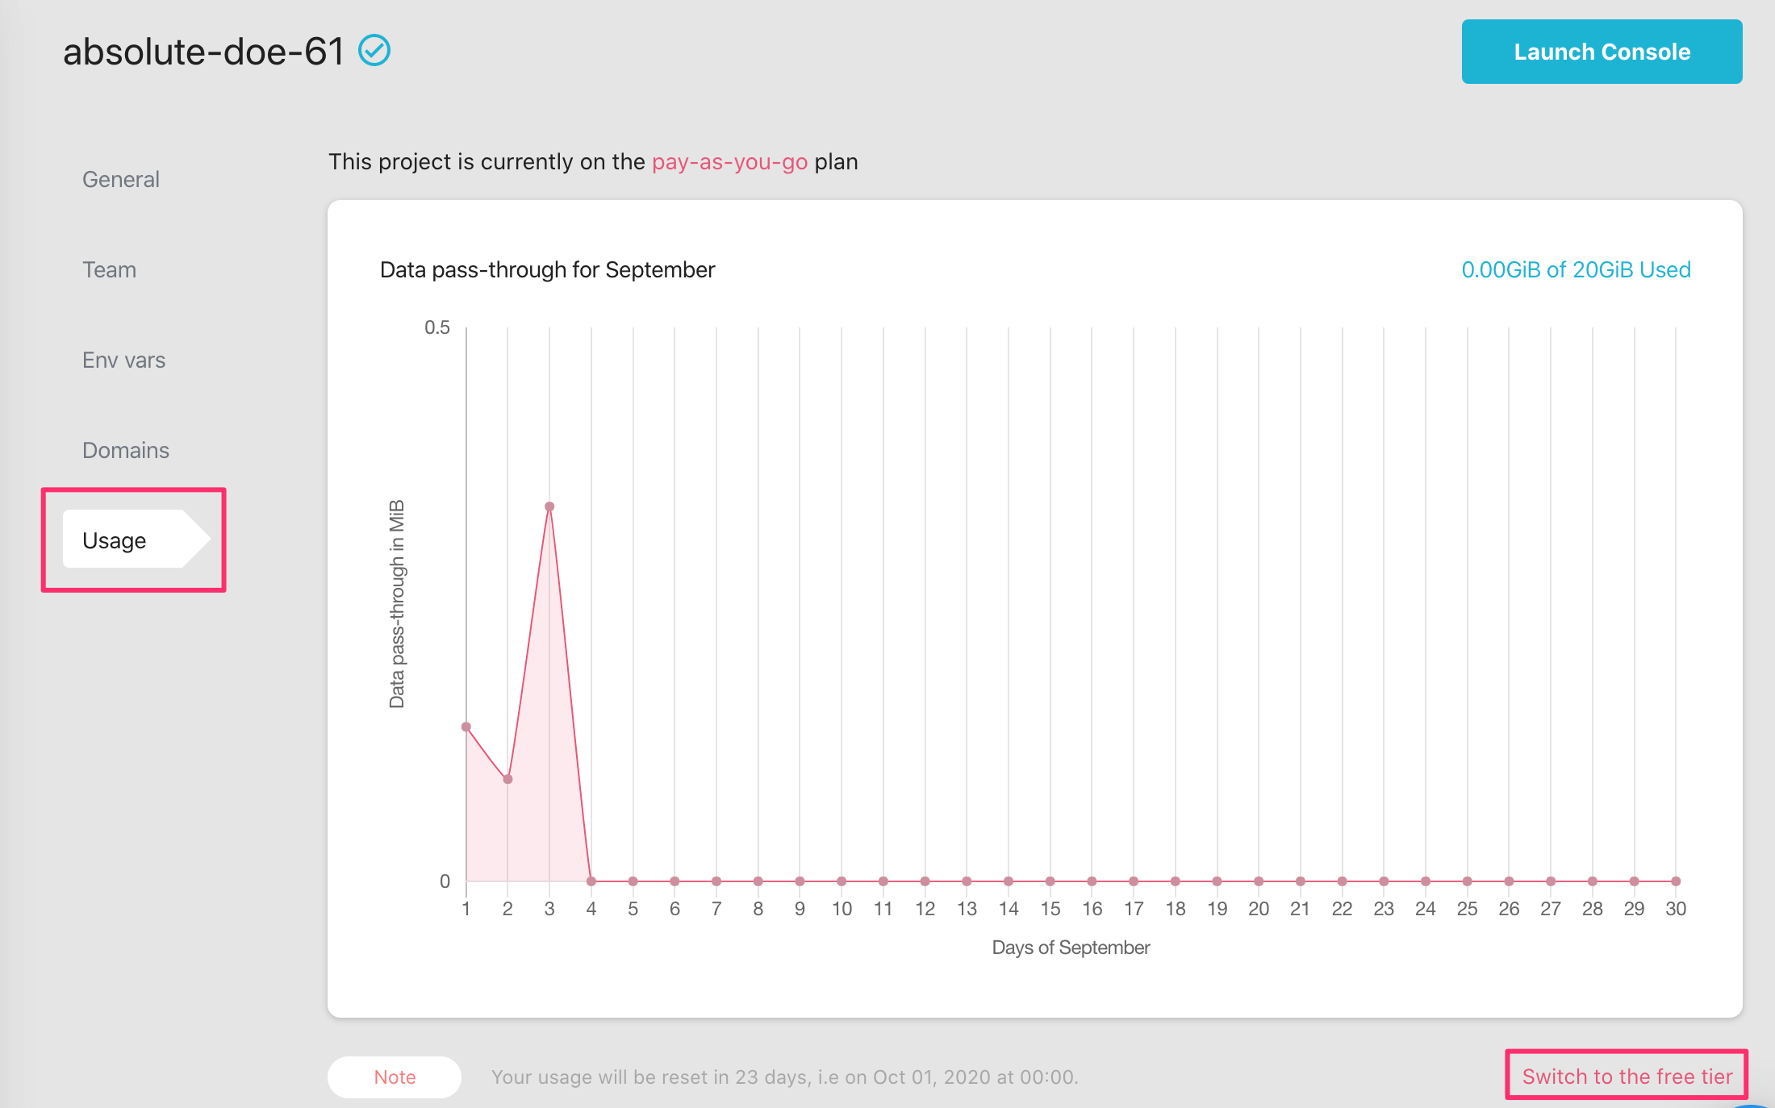Viewport: 1775px width, 1108px height.
Task: Click the day 1 data point on chart
Action: (x=466, y=727)
